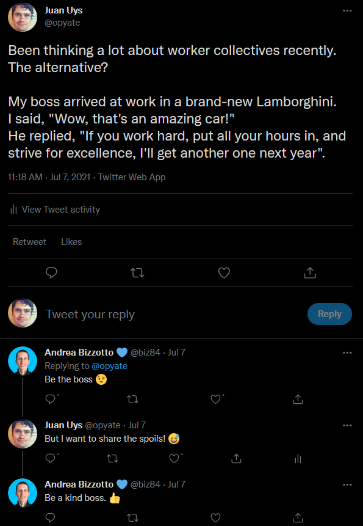Click the blue Reply button
This screenshot has height=526, width=363.
(329, 314)
